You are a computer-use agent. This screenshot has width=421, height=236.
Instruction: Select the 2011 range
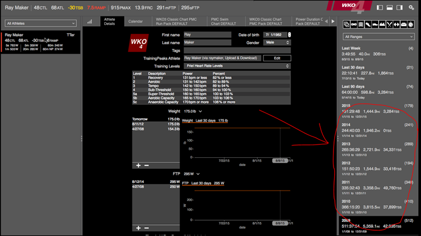[377, 188]
